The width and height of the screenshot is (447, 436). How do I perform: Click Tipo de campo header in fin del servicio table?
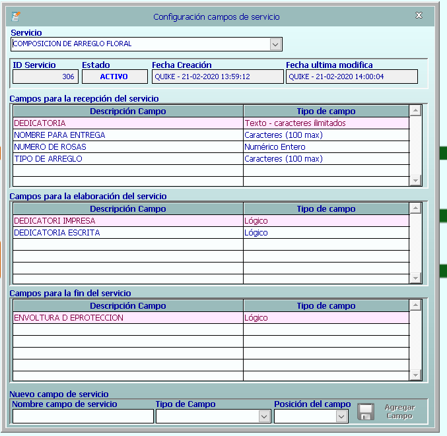[326, 305]
